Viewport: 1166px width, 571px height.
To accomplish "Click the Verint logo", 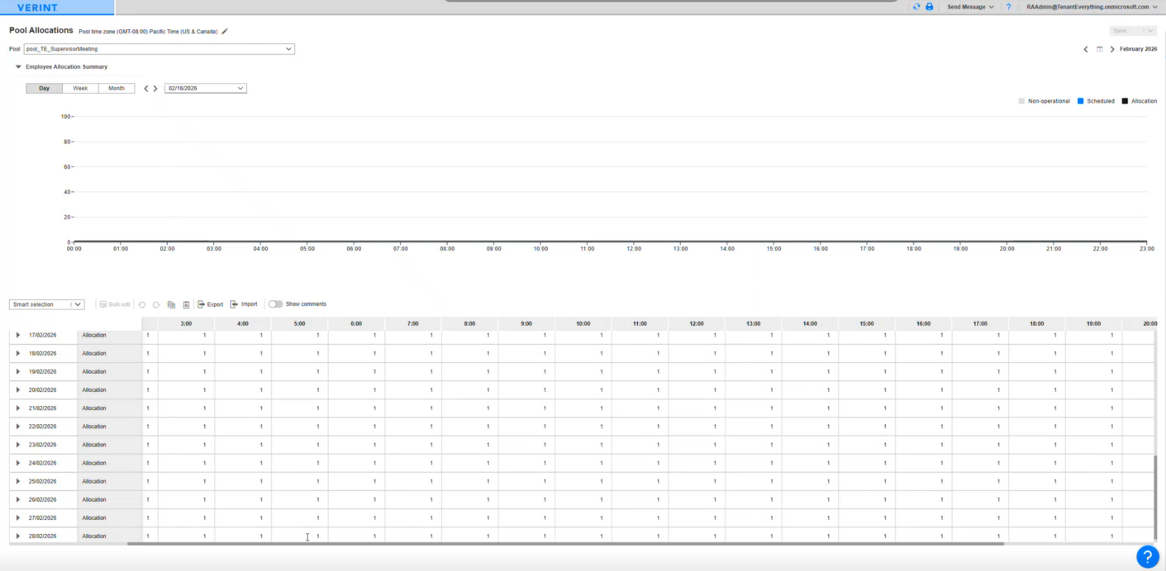I will (38, 8).
